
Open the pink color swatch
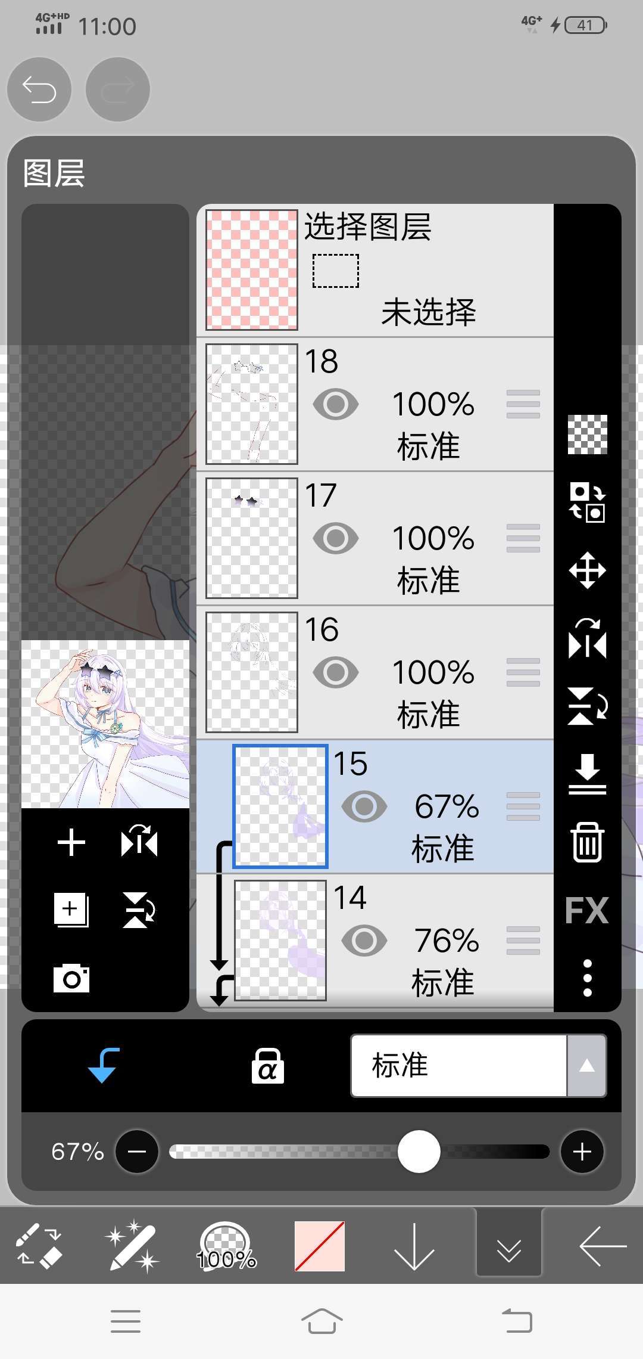click(320, 1246)
